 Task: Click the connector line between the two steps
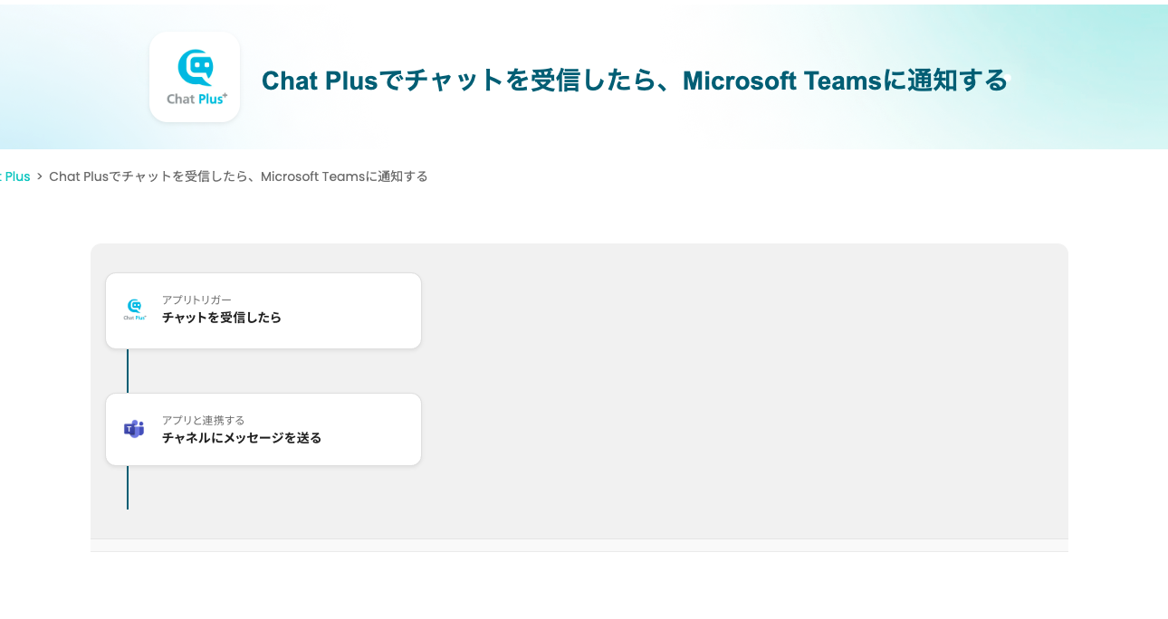[128, 371]
